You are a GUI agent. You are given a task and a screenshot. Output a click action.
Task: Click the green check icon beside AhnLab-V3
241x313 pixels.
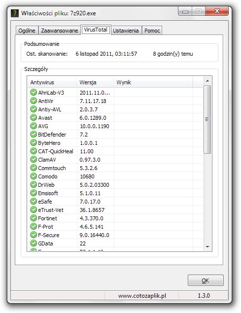pyautogui.click(x=34, y=93)
